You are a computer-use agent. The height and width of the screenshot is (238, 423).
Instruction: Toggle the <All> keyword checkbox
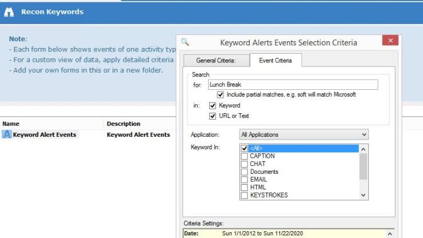[244, 148]
